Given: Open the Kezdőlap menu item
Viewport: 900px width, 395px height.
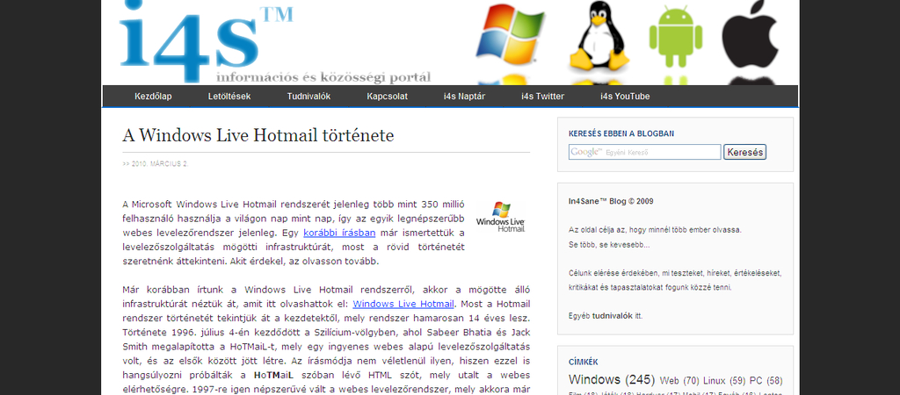Looking at the screenshot, I should (x=153, y=97).
